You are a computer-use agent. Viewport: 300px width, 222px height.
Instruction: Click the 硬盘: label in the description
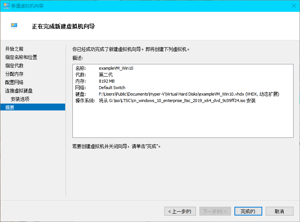pyautogui.click(x=80, y=94)
